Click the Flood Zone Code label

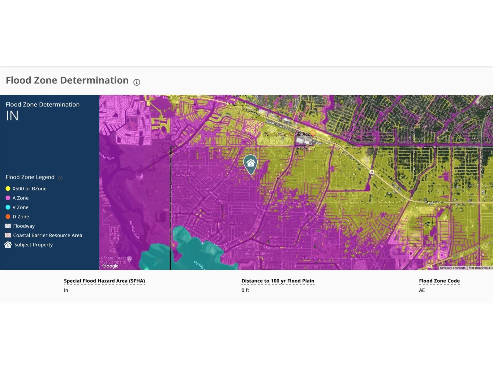(439, 281)
